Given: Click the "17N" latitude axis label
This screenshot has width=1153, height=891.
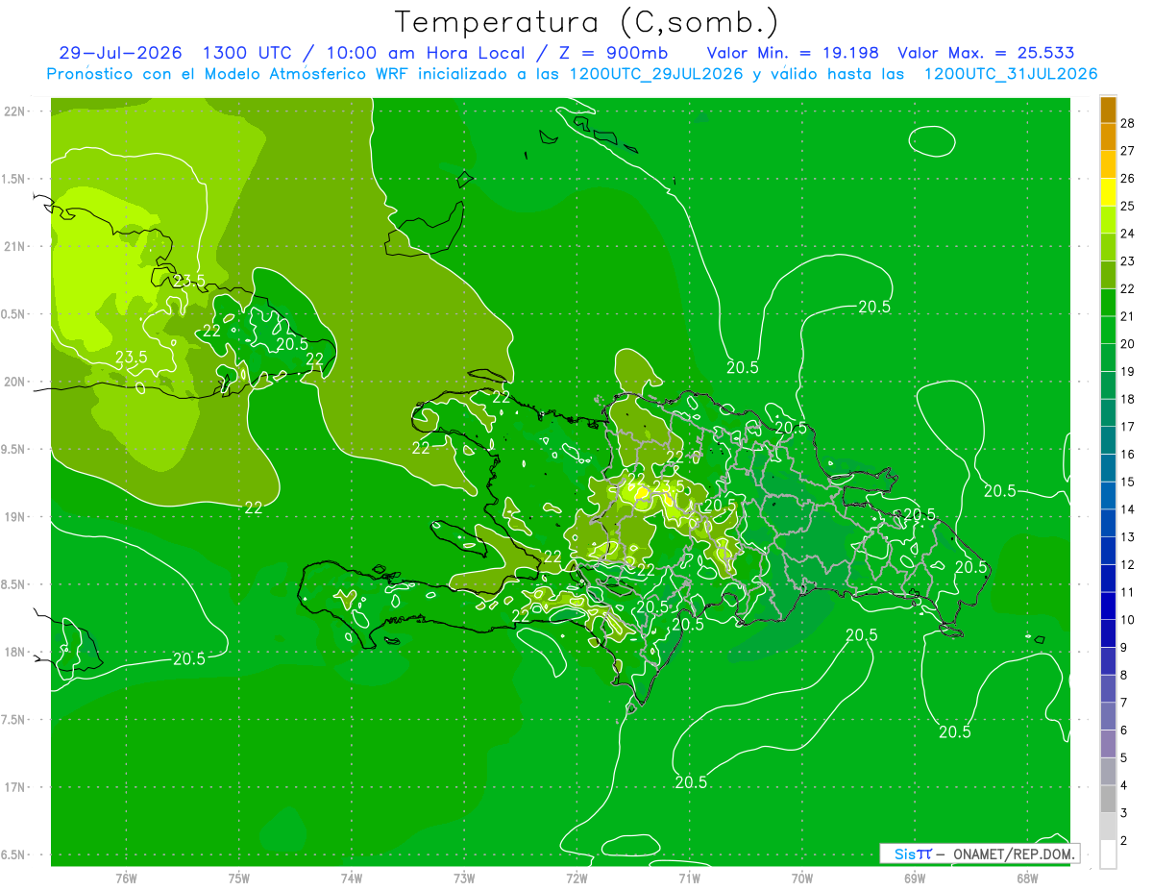Looking at the screenshot, I should click(15, 788).
